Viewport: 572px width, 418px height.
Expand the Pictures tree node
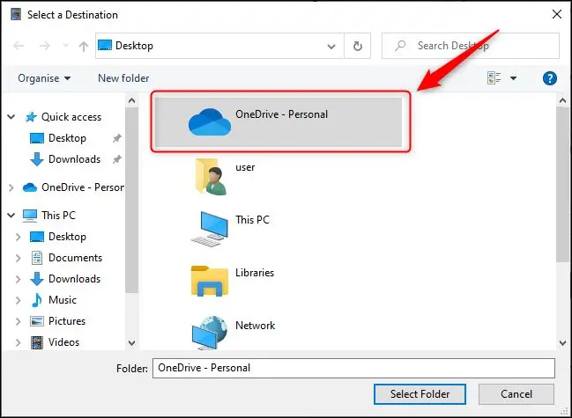click(x=18, y=321)
